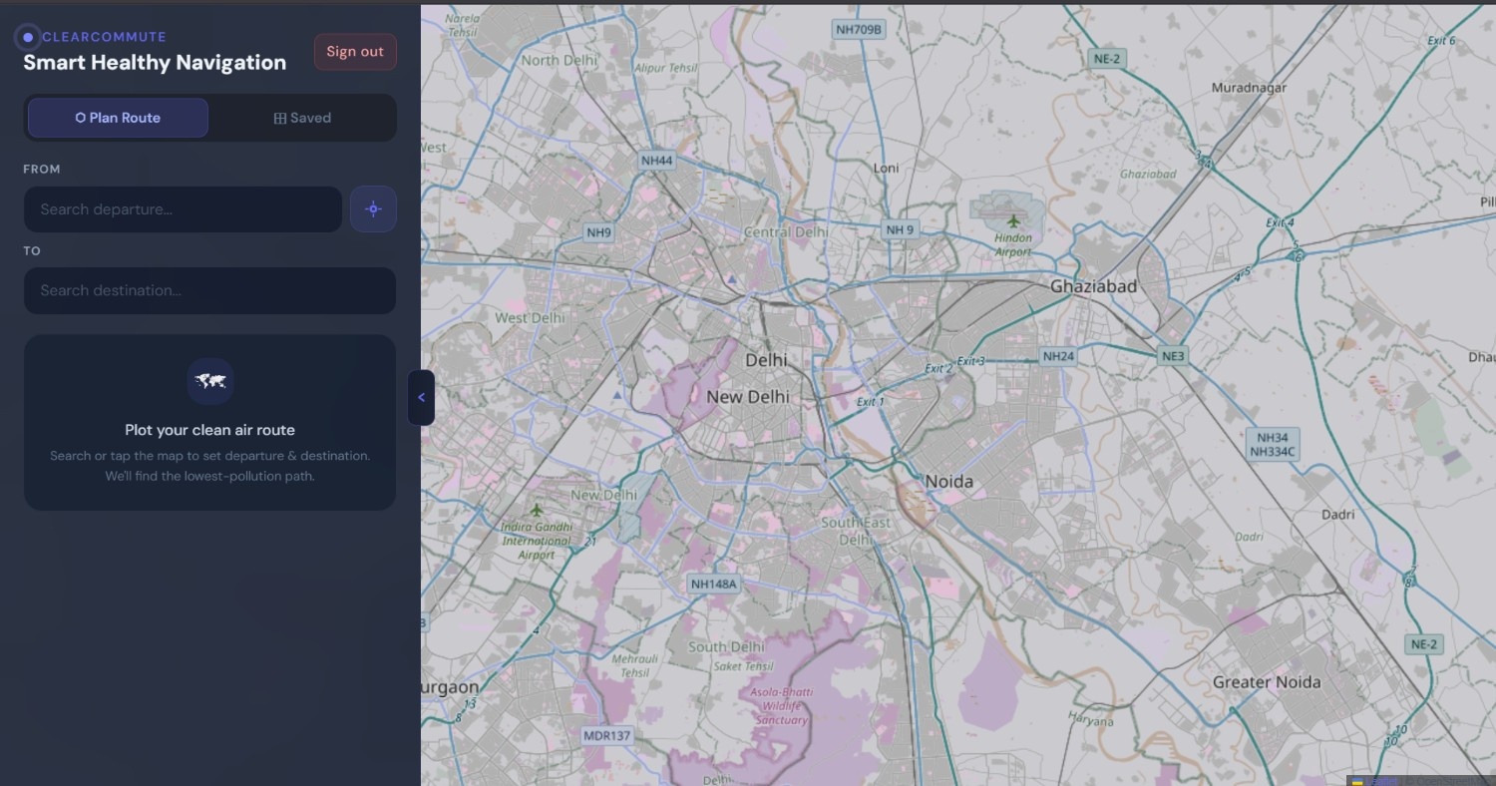Click the Saket Tehsil map label
Image resolution: width=1496 pixels, height=786 pixels.
pyautogui.click(x=743, y=666)
